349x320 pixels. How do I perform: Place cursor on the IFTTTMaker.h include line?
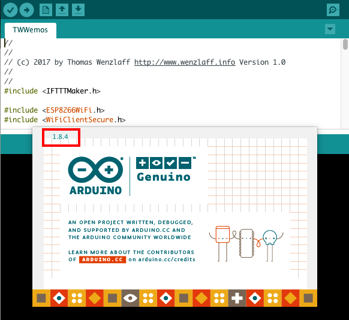point(52,91)
